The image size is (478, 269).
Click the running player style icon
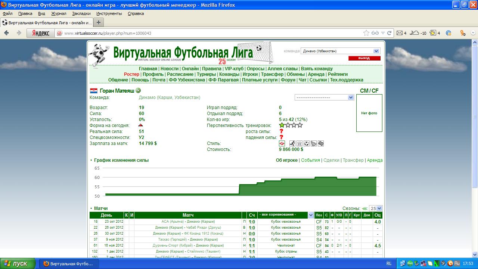coord(292,143)
